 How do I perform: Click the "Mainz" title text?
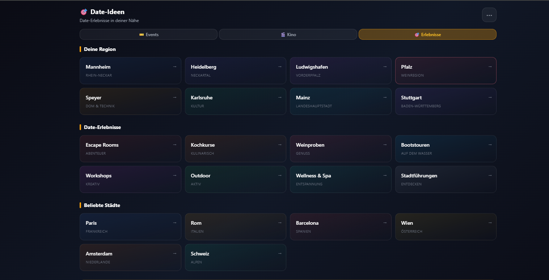click(303, 98)
